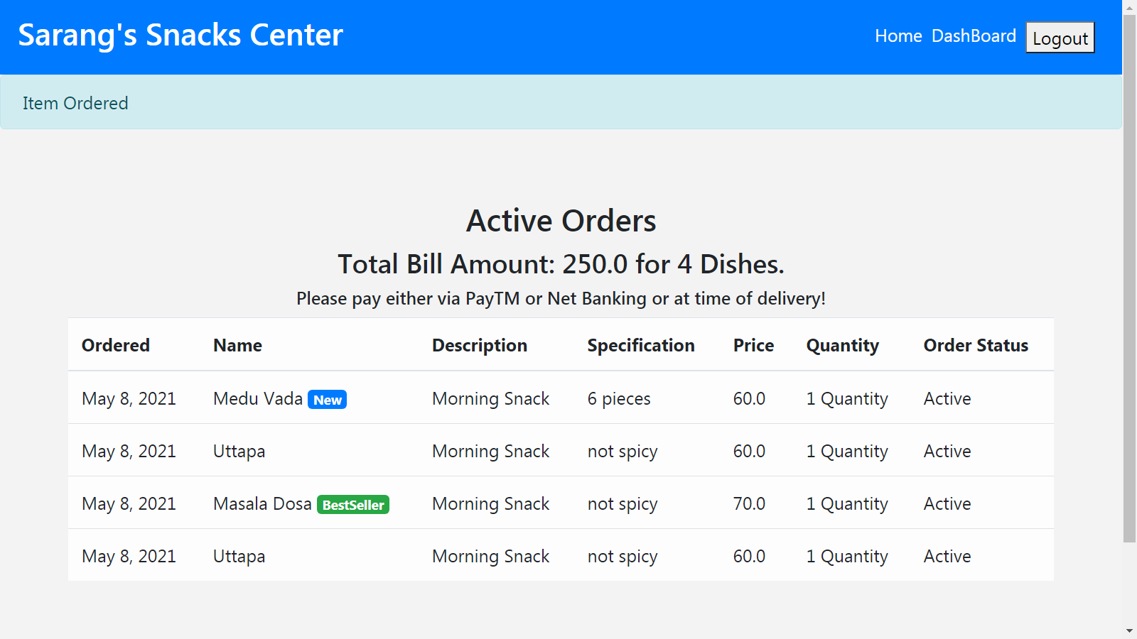Select the Order Status column header
1137x639 pixels.
click(x=976, y=345)
